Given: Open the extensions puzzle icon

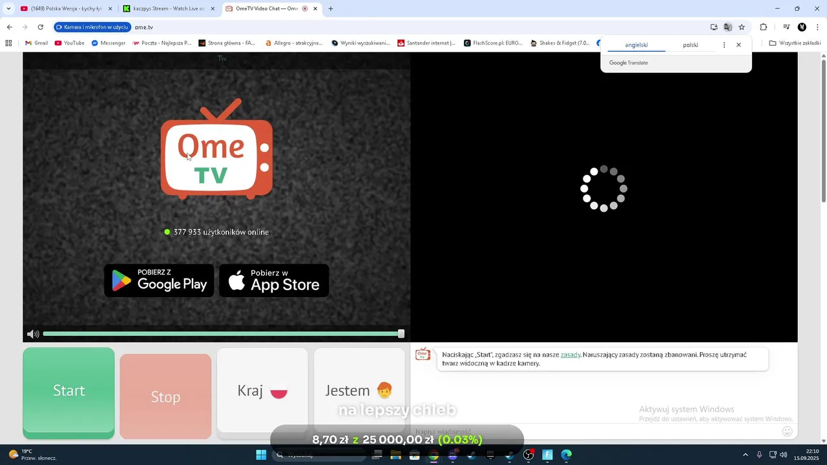Looking at the screenshot, I should coord(763,27).
